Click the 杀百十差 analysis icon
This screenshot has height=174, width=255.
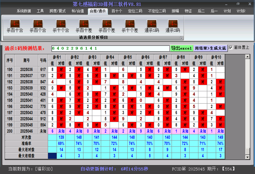tap(84, 26)
